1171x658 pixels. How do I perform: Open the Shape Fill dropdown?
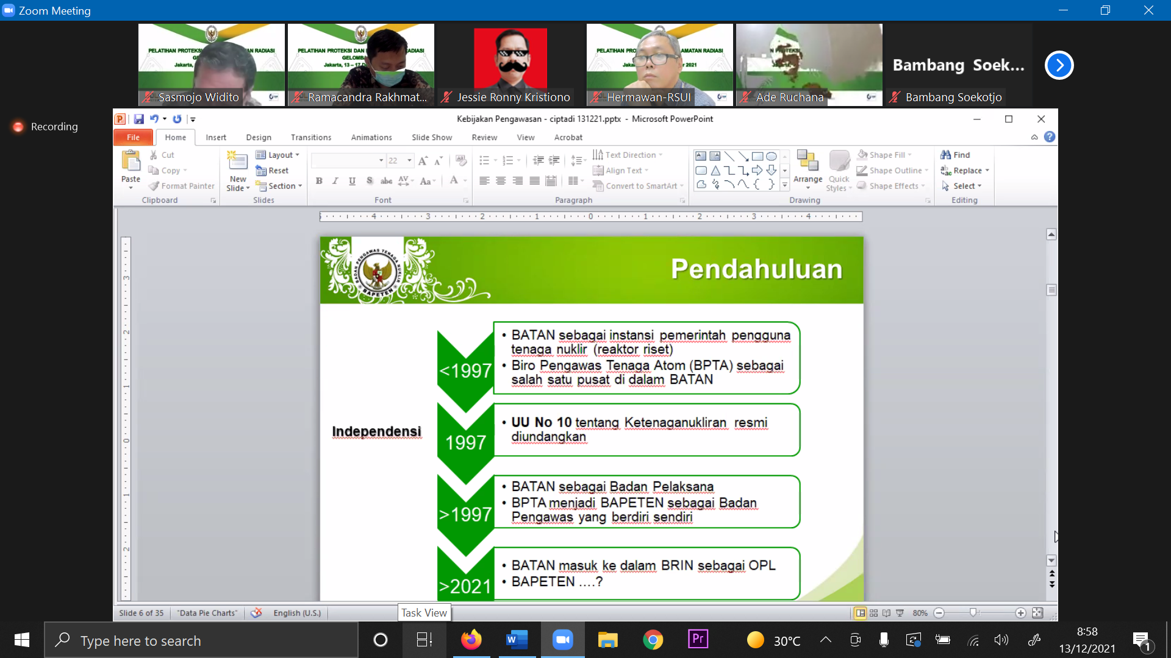click(884, 155)
